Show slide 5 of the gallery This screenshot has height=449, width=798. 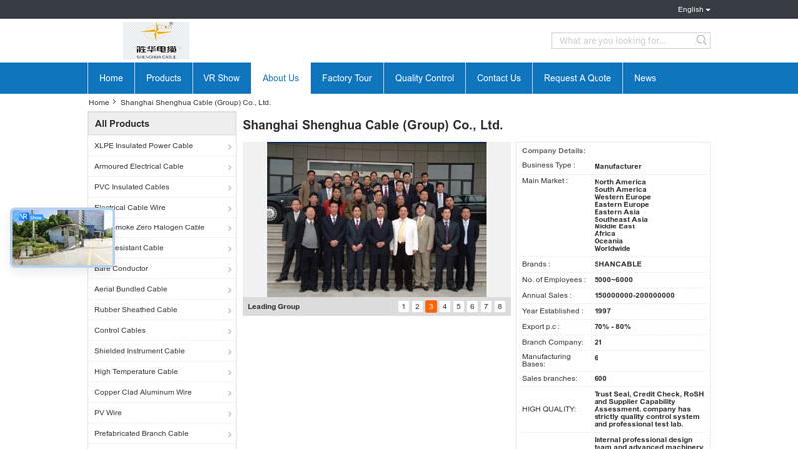tap(458, 307)
